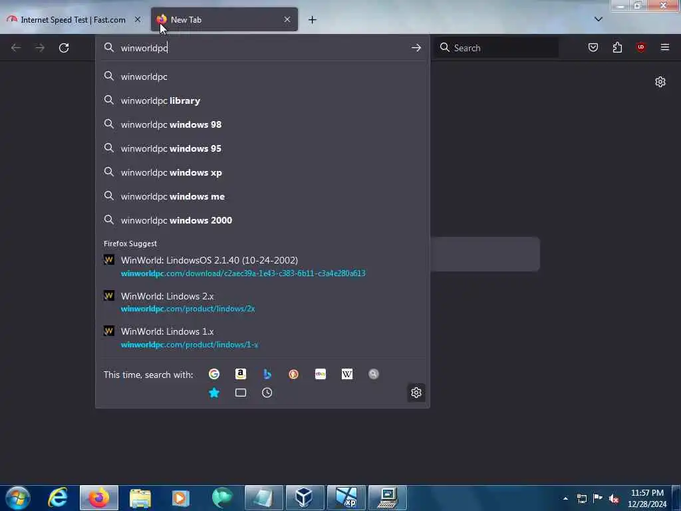Click the Go arrow in address bar
681x511 pixels.
[x=416, y=48]
